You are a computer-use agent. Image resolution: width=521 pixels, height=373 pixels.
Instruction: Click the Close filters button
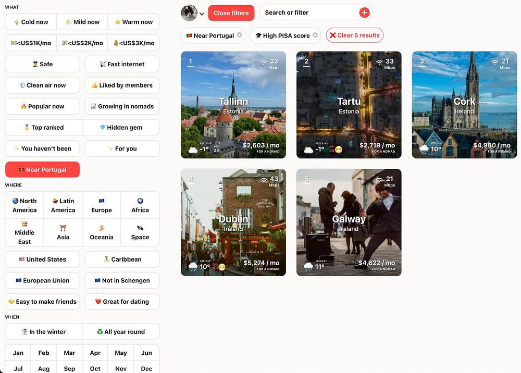pyautogui.click(x=231, y=13)
